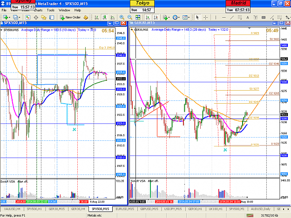Click the Madrid clock widget
Viewport: 291px width, 218px height.
coord(238,7)
